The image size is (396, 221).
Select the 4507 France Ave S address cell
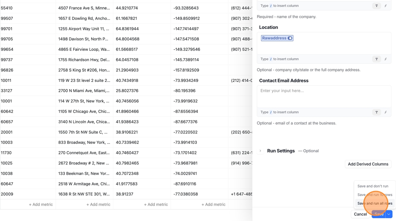pos(85,8)
